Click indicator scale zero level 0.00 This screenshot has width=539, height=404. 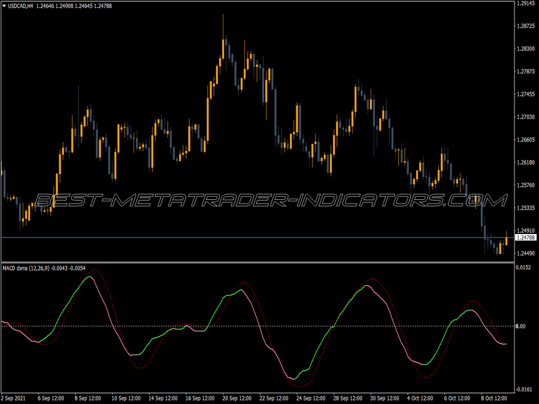520,326
